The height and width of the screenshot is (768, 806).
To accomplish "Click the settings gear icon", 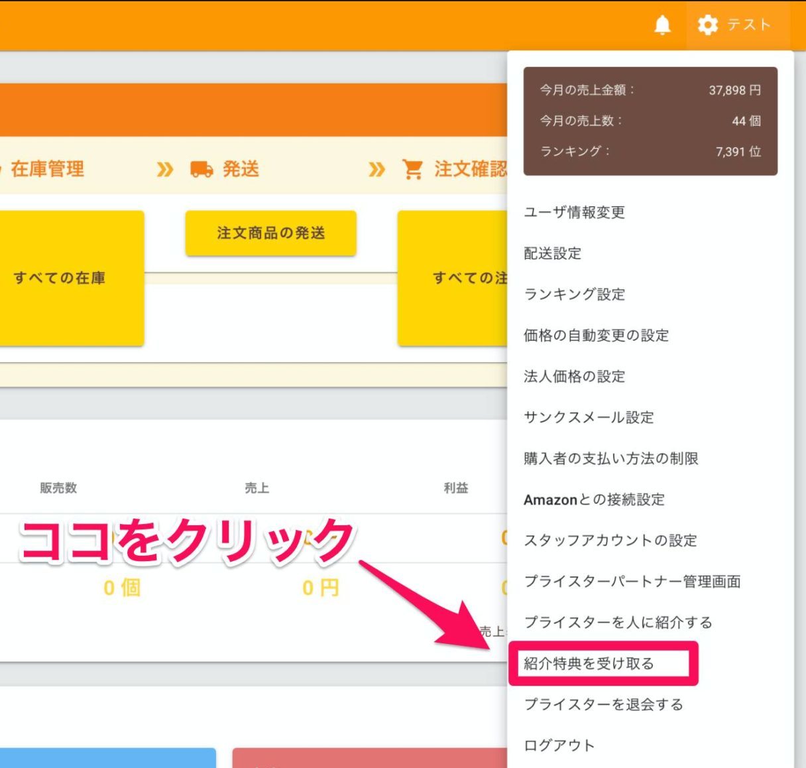I will (x=708, y=25).
